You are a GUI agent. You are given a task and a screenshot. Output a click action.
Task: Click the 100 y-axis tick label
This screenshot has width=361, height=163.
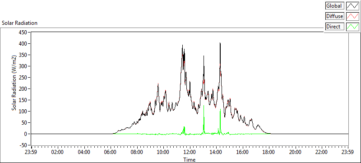(x=23, y=111)
